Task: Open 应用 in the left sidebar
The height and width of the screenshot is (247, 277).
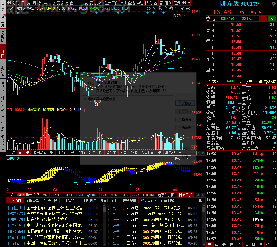Action: click(3, 22)
